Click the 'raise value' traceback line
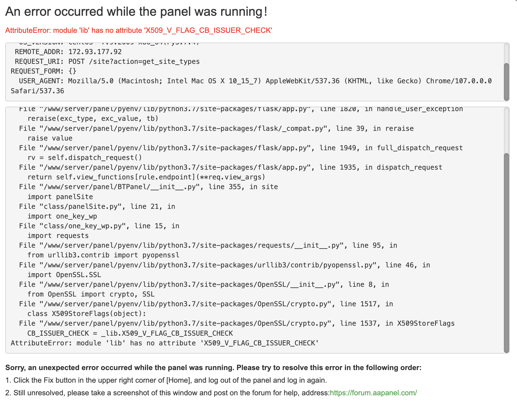This screenshot has width=517, height=405. [50, 138]
